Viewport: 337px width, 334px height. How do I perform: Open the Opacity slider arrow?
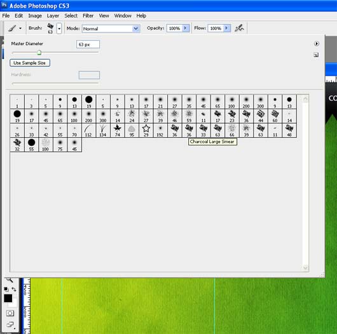[186, 28]
